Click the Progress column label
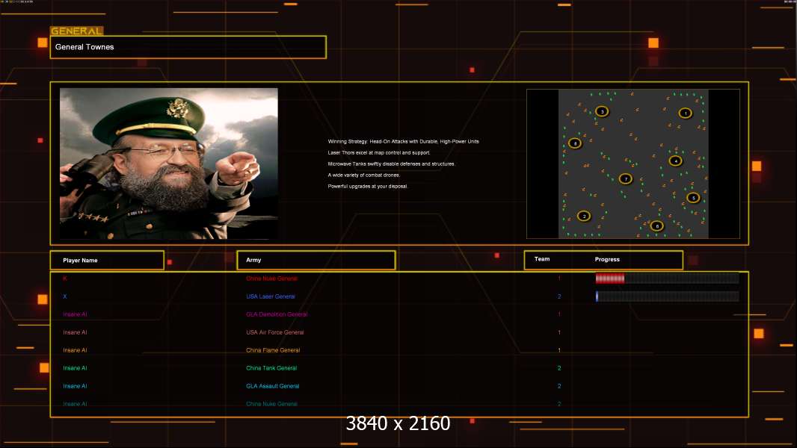 [607, 259]
